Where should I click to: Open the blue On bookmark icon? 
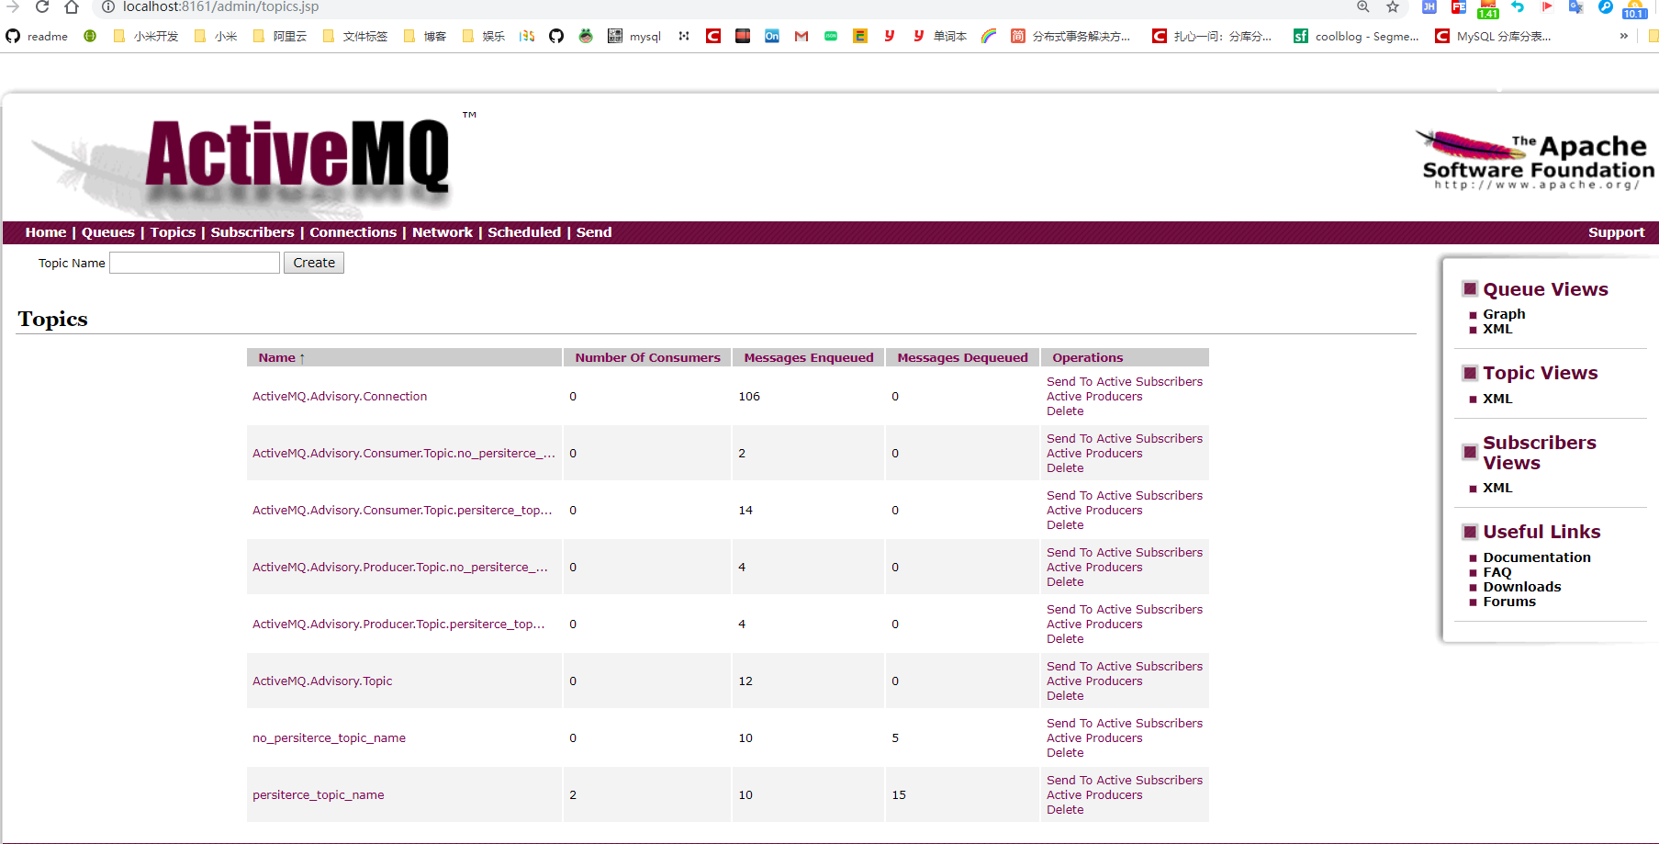click(772, 36)
